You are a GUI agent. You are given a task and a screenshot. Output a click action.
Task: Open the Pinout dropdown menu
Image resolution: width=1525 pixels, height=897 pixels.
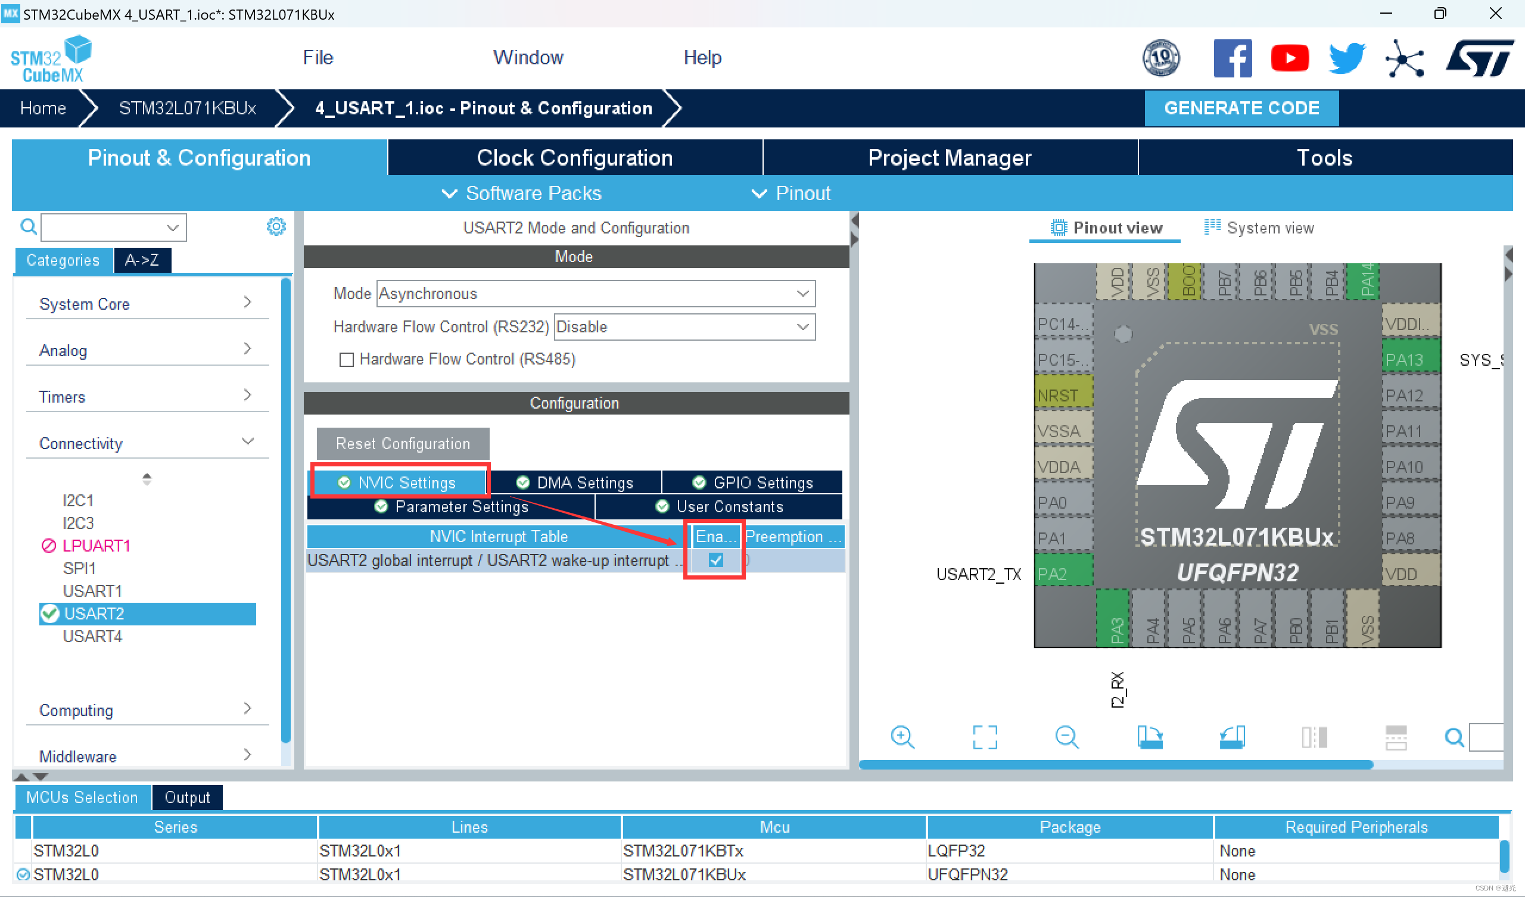791,193
